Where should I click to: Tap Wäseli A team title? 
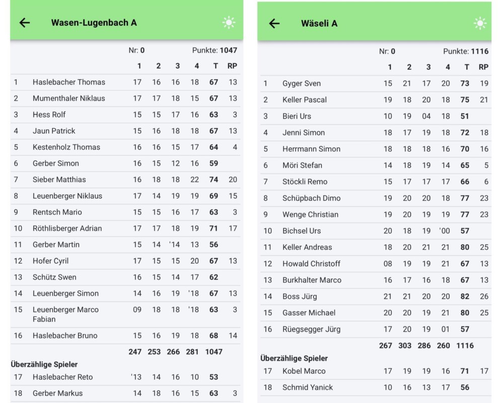point(319,24)
